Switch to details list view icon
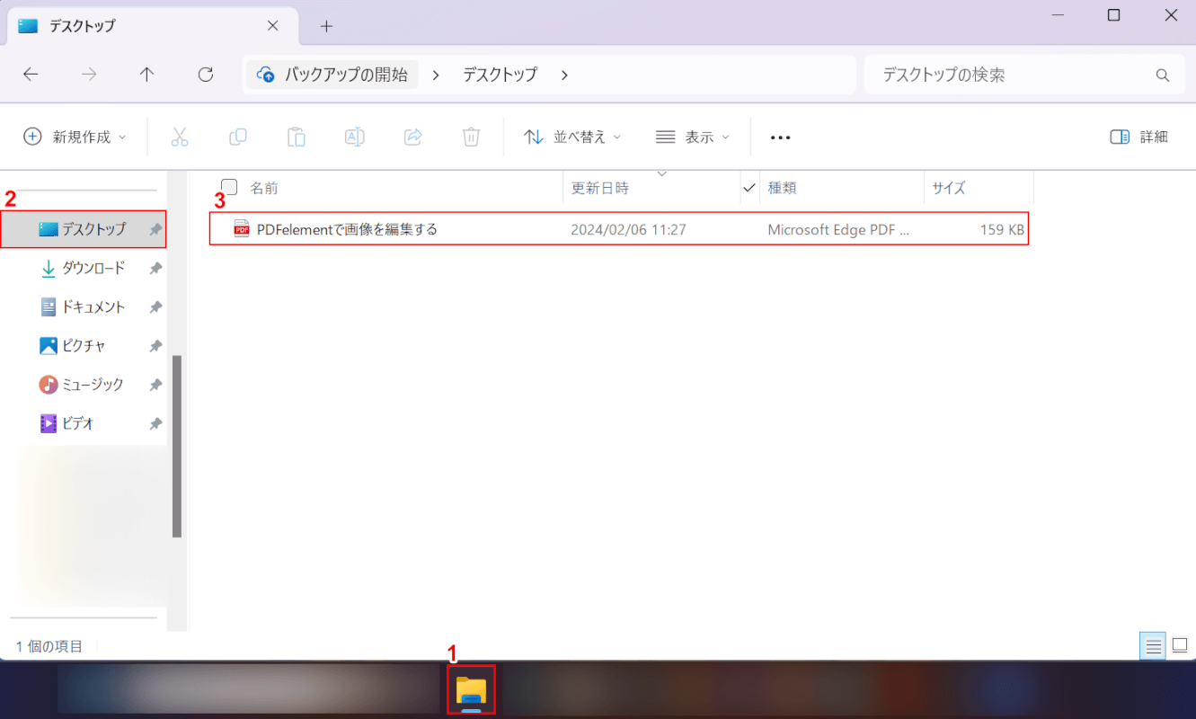Screen dimensions: 1196x719 tap(1154, 645)
